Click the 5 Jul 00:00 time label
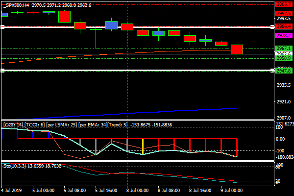Screen dimensions: 294x196 click(x=43, y=191)
